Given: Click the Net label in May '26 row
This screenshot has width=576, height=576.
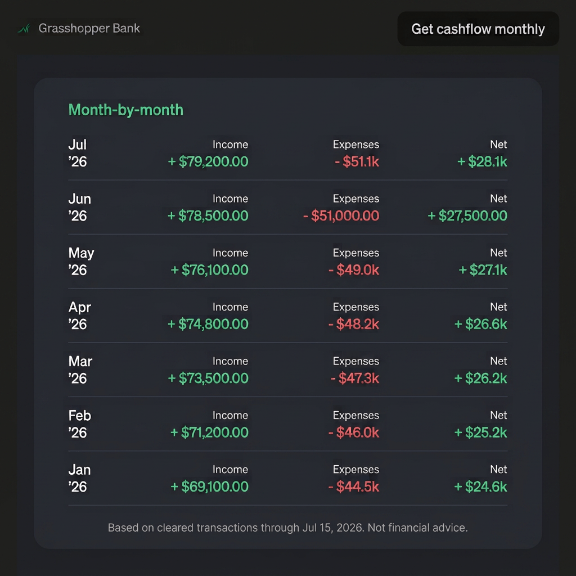Looking at the screenshot, I should tap(498, 253).
